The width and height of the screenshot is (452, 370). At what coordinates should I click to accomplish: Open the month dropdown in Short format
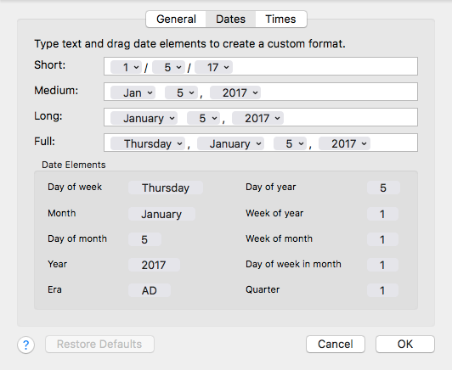126,67
